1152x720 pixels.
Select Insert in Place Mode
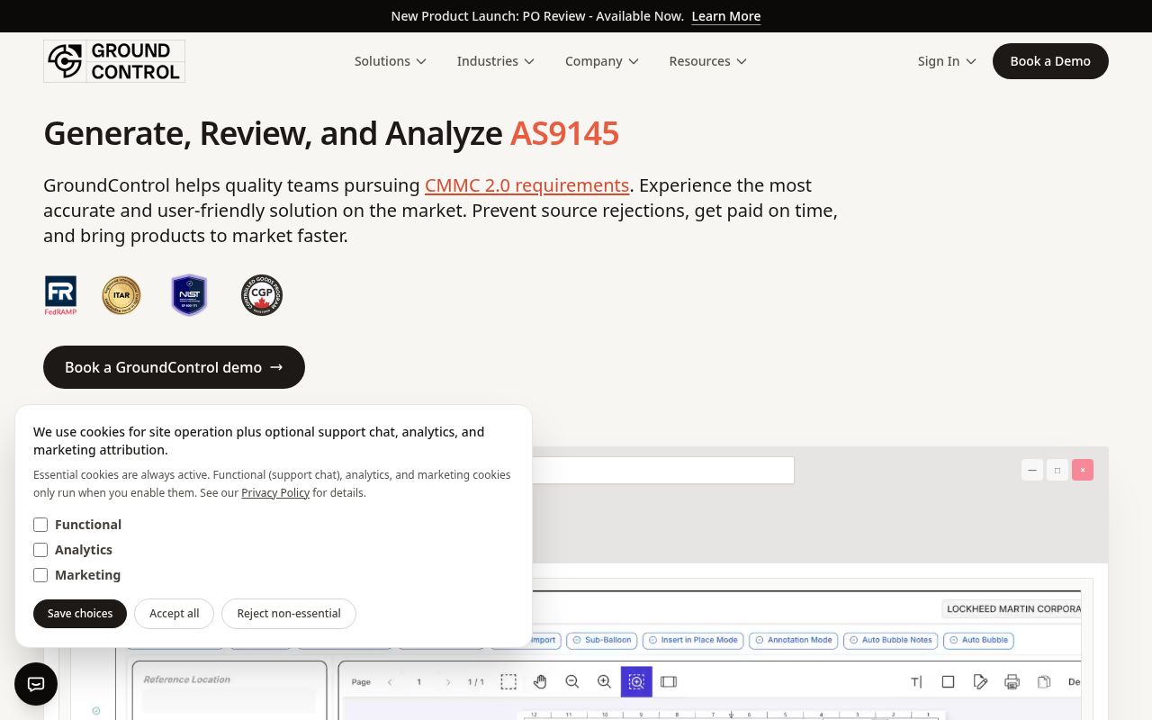(693, 640)
